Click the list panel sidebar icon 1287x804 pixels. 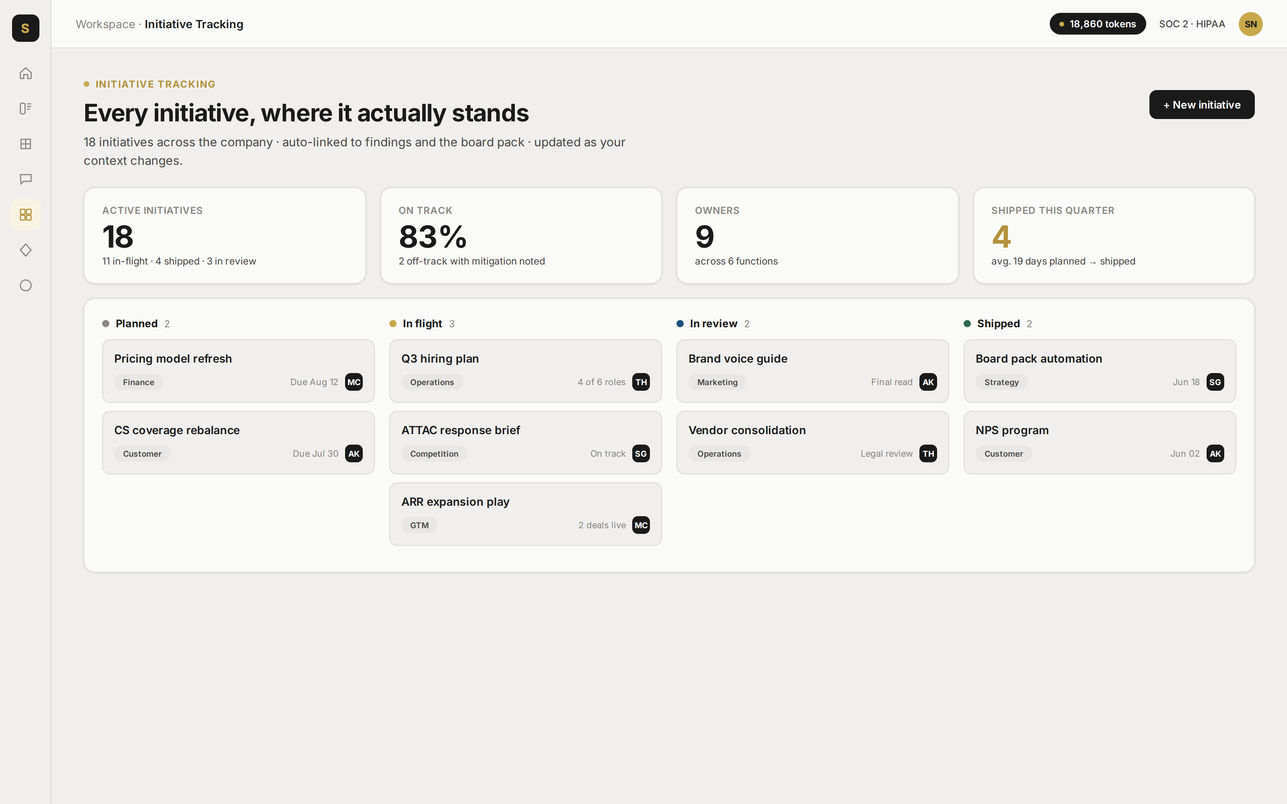tap(25, 109)
